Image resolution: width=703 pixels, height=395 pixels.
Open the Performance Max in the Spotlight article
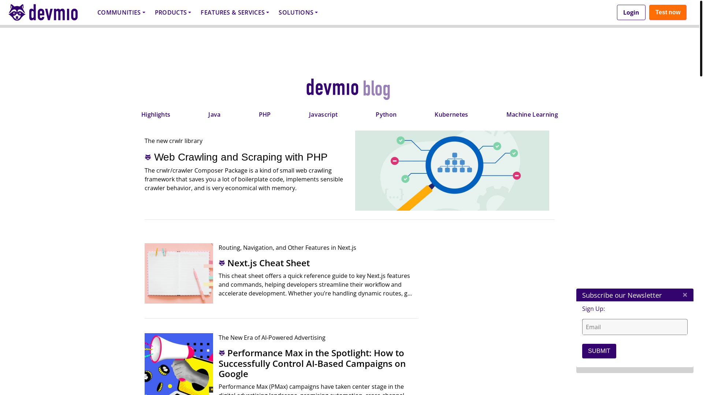[x=312, y=363]
